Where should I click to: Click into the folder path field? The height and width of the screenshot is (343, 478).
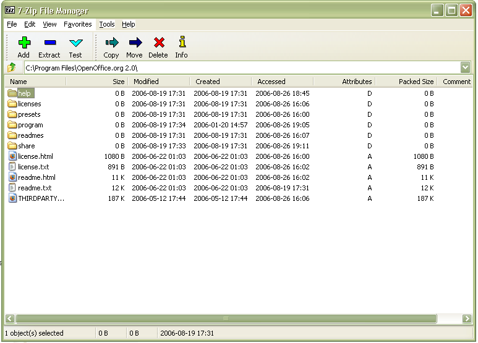242,67
